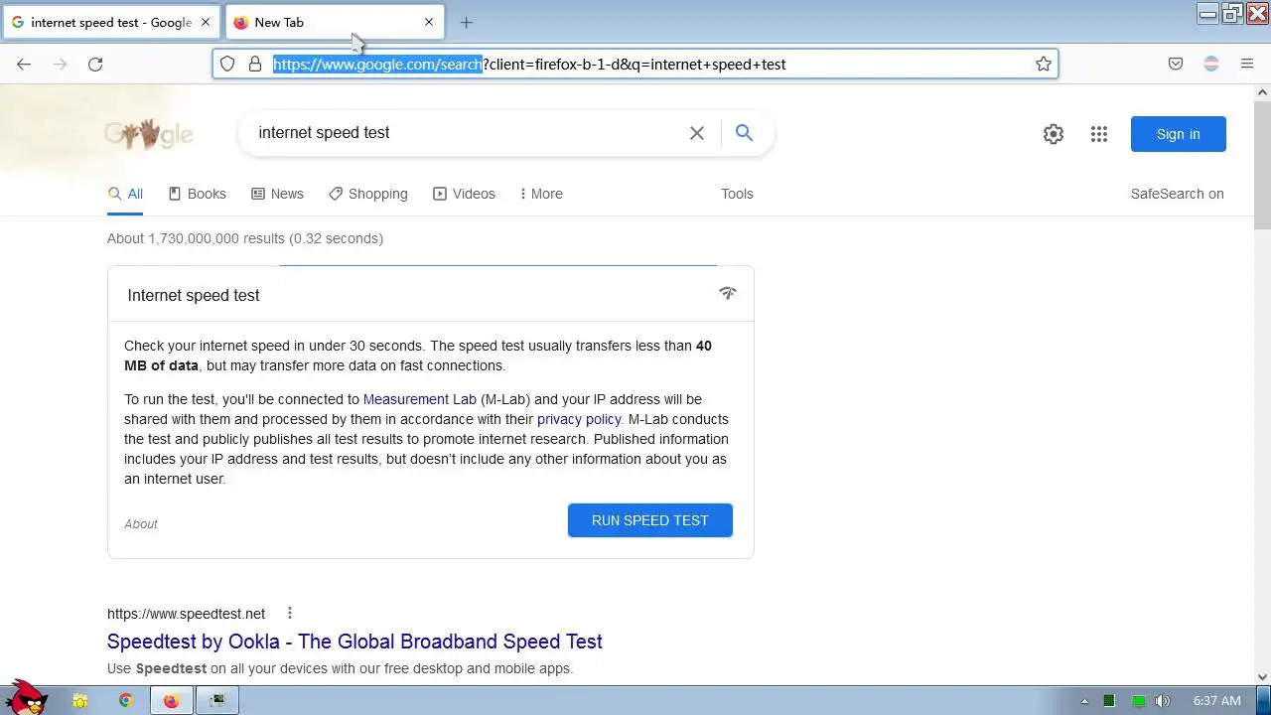Viewport: 1271px width, 715px height.
Task: Open the Angry Birds start icon
Action: [27, 697]
